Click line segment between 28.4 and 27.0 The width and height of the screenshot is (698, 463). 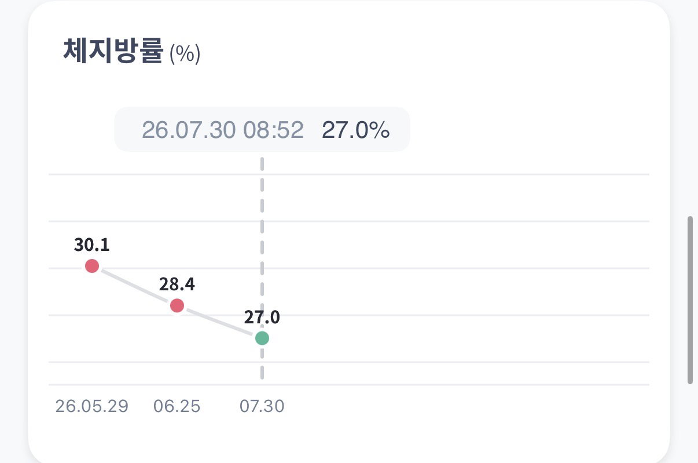pos(220,322)
